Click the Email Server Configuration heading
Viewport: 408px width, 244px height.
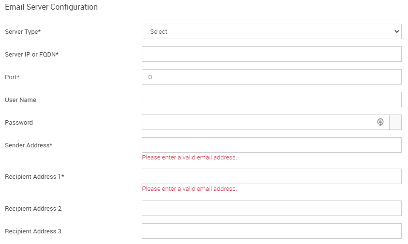(x=51, y=7)
